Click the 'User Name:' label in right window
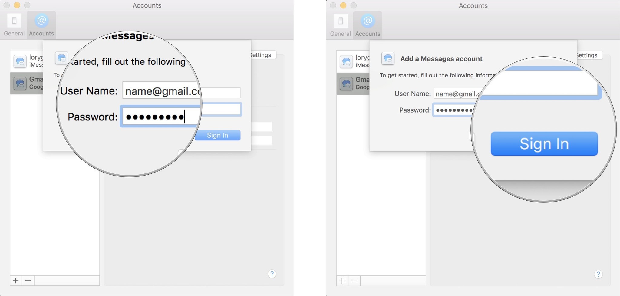The width and height of the screenshot is (620, 296). 412,94
